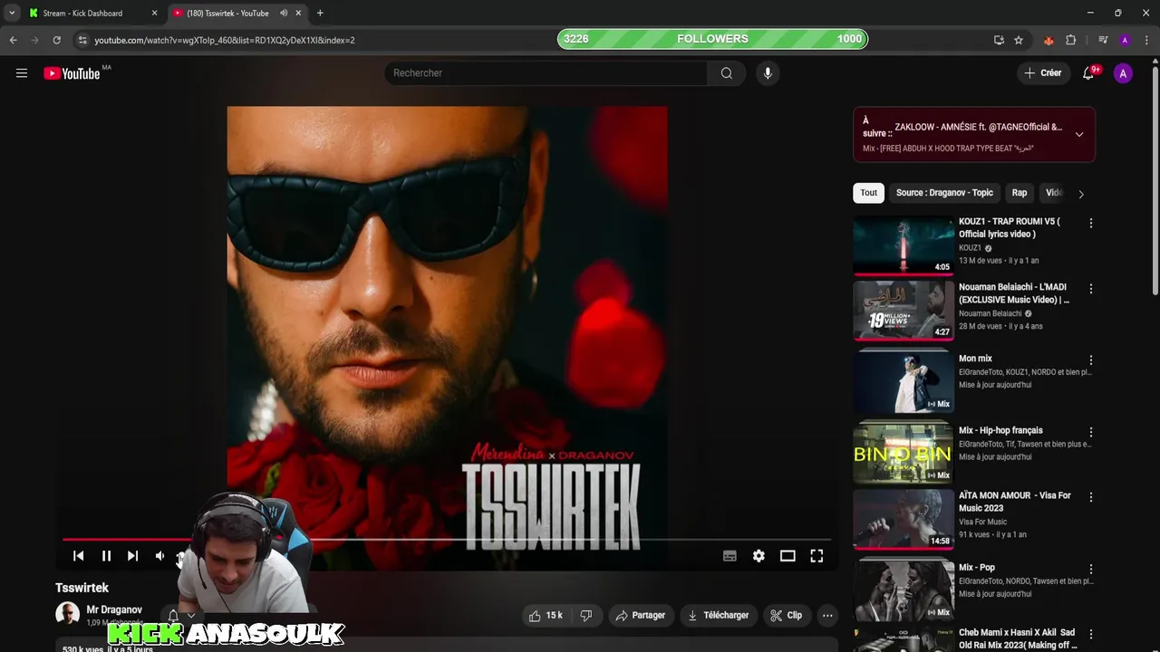The width and height of the screenshot is (1160, 652).
Task: Show more filter chips with the arrow
Action: (1080, 193)
